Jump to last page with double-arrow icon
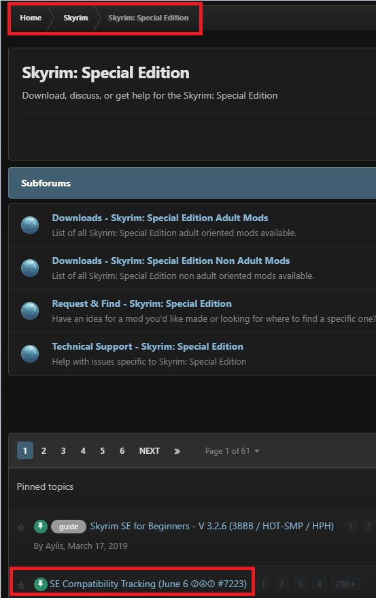Screen dimensions: 376x598 pos(177,451)
